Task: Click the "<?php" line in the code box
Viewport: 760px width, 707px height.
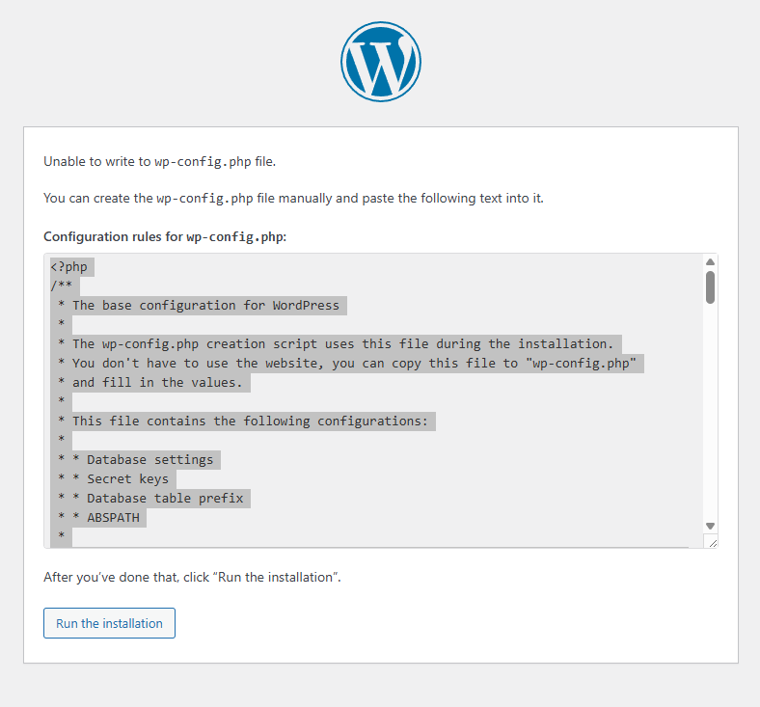Action: pos(72,266)
